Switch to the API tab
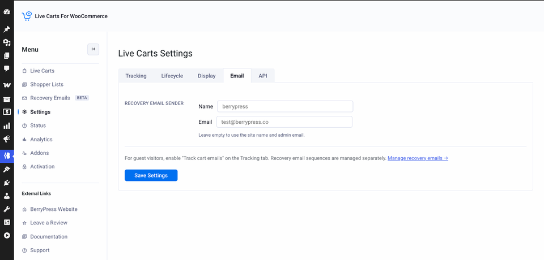Screen dimensions: 544x260 (x=263, y=76)
